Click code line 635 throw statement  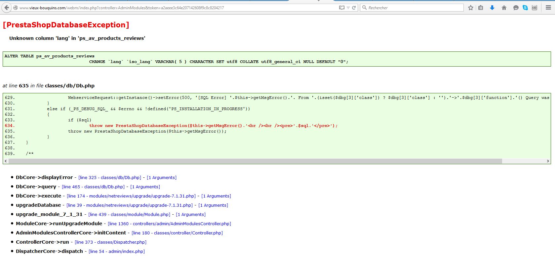coord(147,131)
